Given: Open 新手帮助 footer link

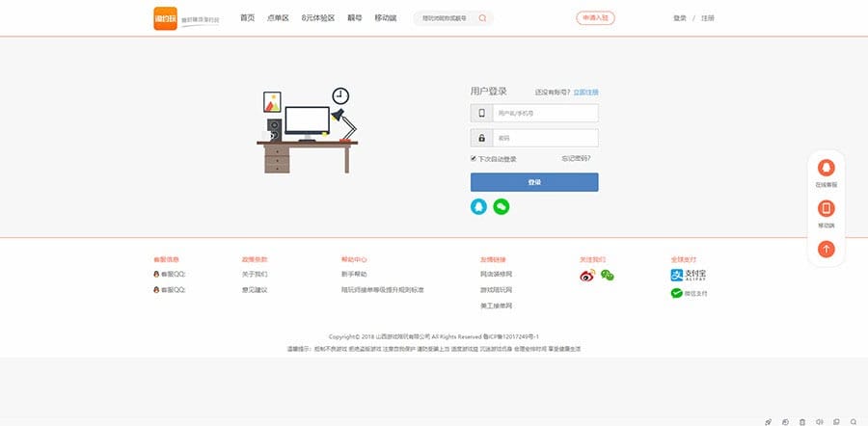Looking at the screenshot, I should click(354, 274).
